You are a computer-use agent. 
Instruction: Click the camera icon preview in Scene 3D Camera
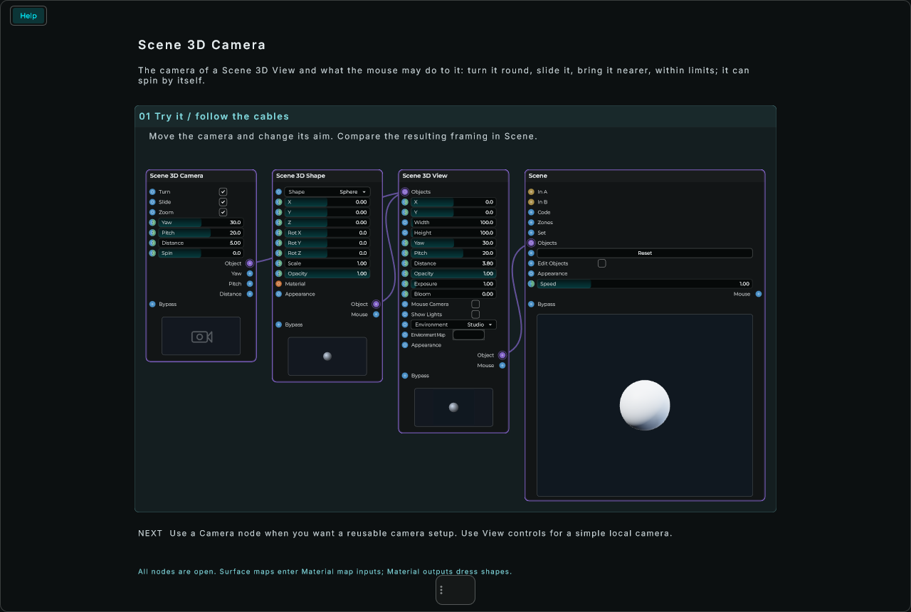point(201,336)
